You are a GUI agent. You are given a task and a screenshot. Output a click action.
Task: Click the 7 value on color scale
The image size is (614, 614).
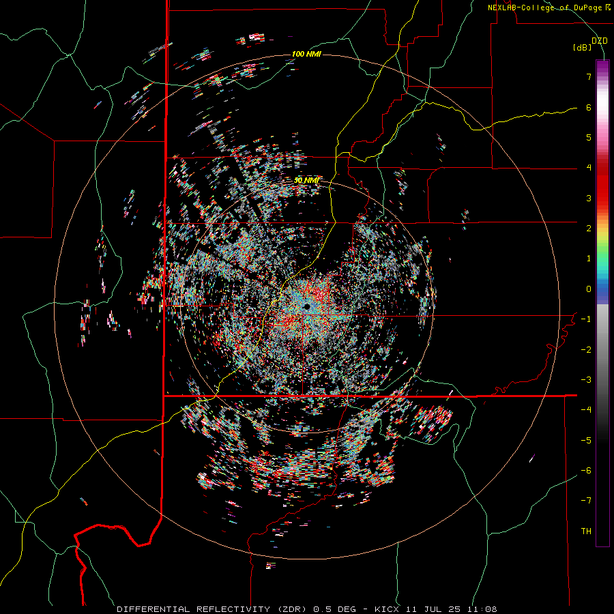tap(589, 76)
